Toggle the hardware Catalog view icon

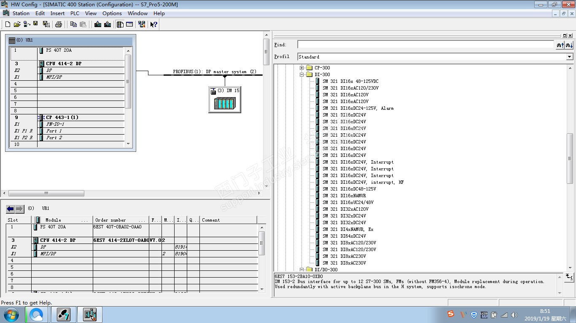tap(120, 24)
